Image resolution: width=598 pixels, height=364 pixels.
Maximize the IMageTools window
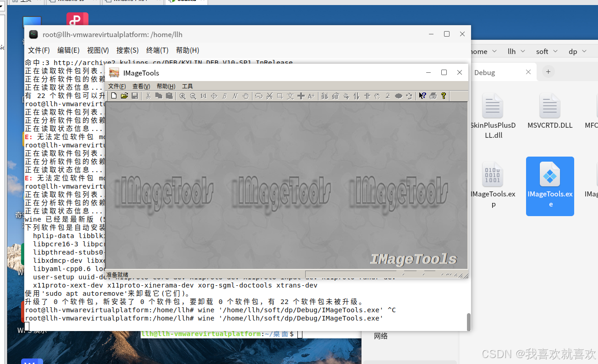[444, 72]
